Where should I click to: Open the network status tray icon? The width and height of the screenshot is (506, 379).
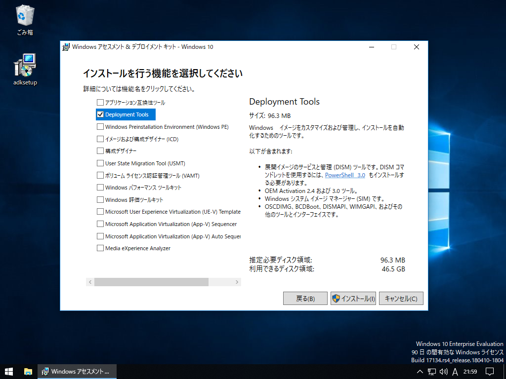(x=432, y=372)
